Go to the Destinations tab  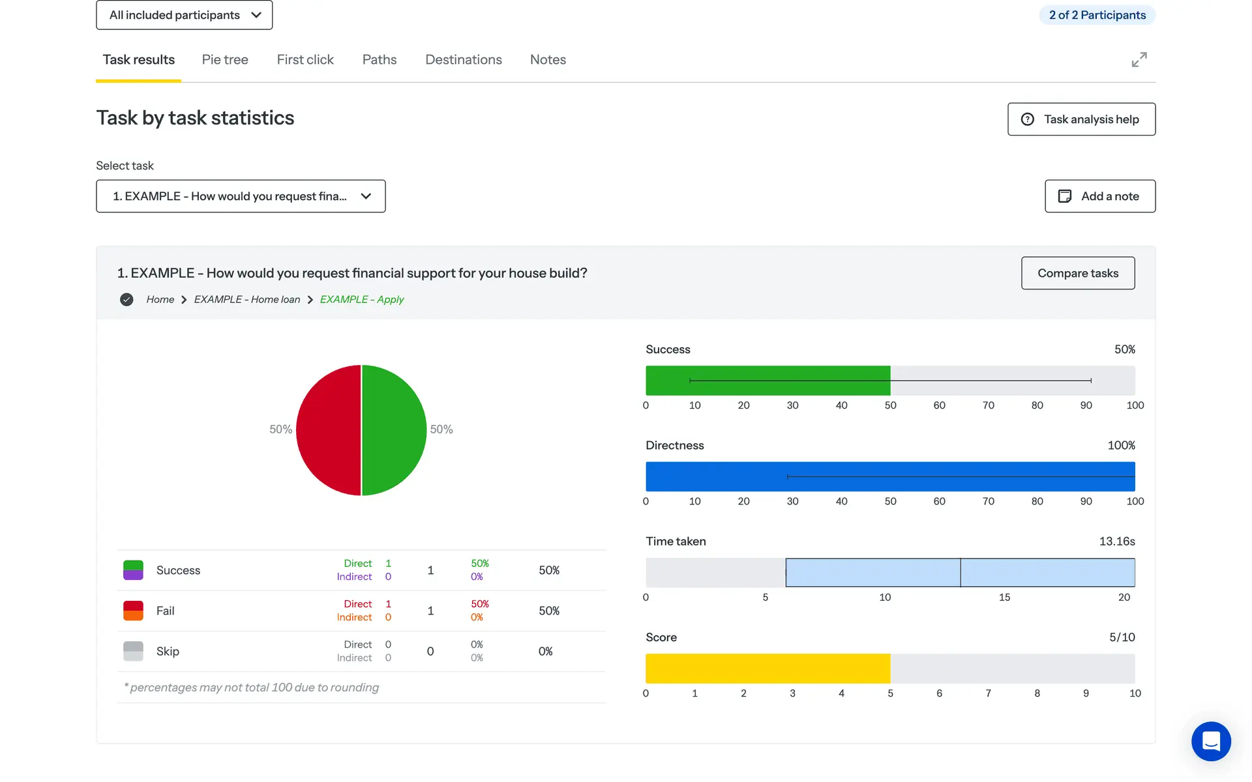pos(463,60)
